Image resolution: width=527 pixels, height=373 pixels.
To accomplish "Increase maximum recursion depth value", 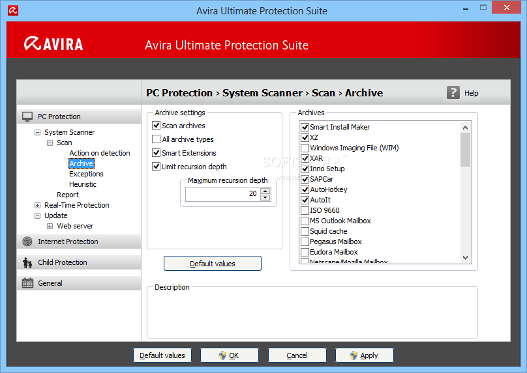I will pos(265,191).
